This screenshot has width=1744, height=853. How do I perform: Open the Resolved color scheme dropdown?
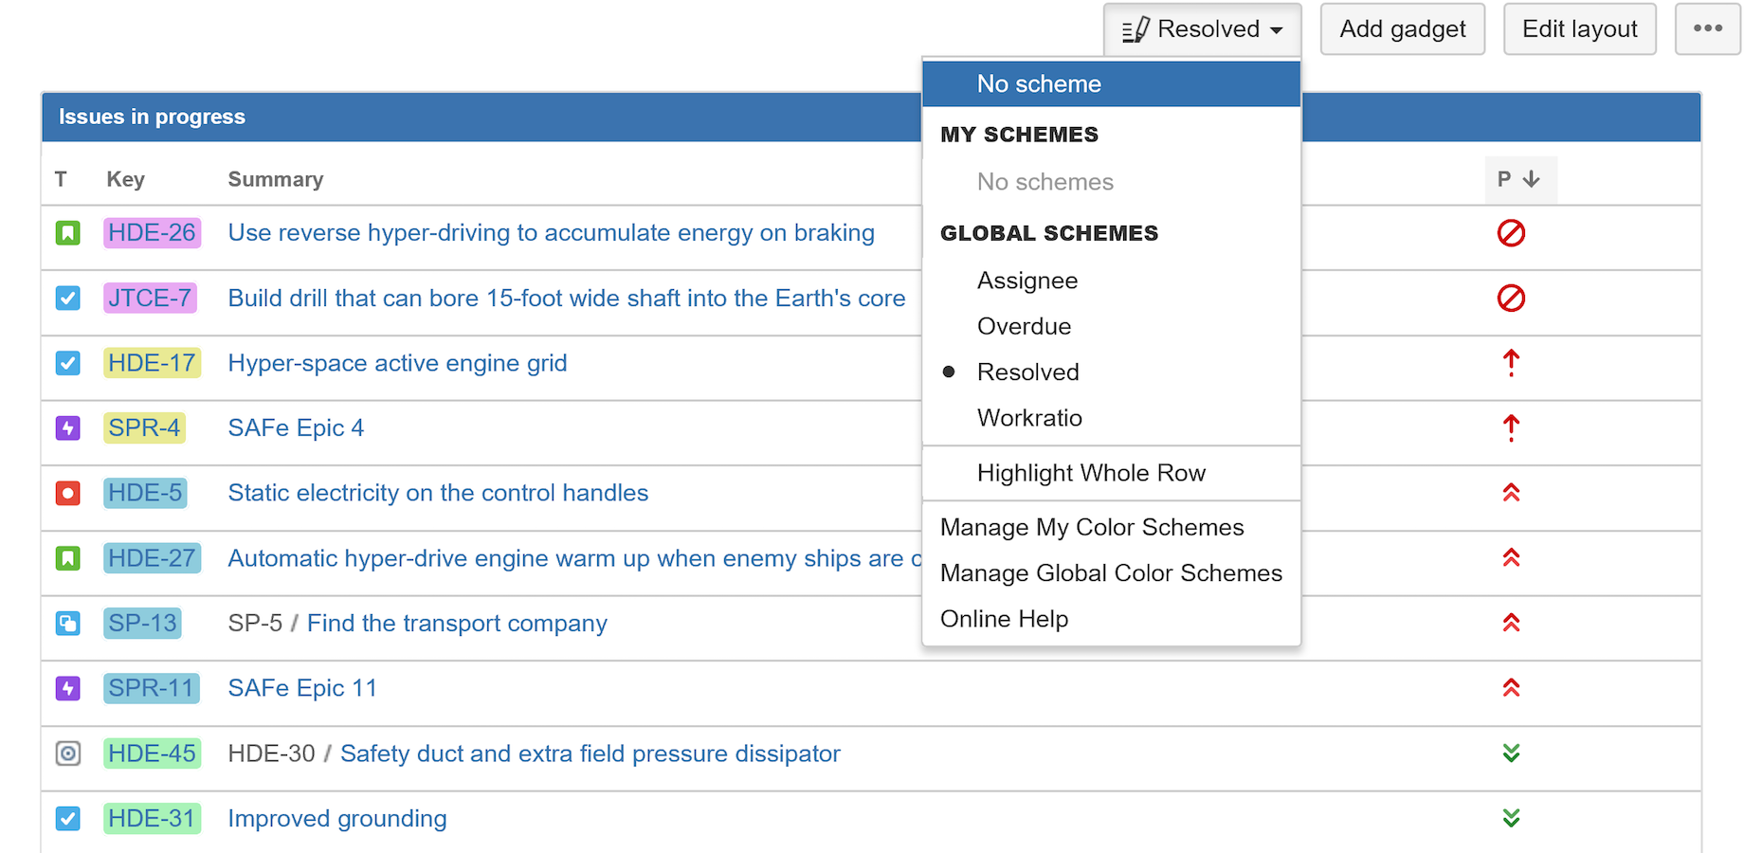tap(1202, 29)
